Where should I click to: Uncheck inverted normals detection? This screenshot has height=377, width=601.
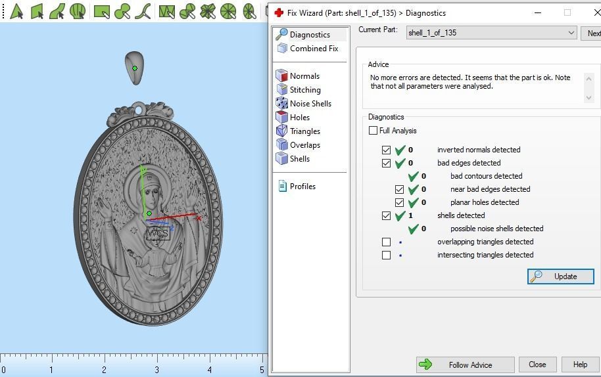(386, 150)
